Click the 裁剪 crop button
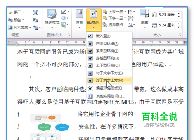 [145, 19]
